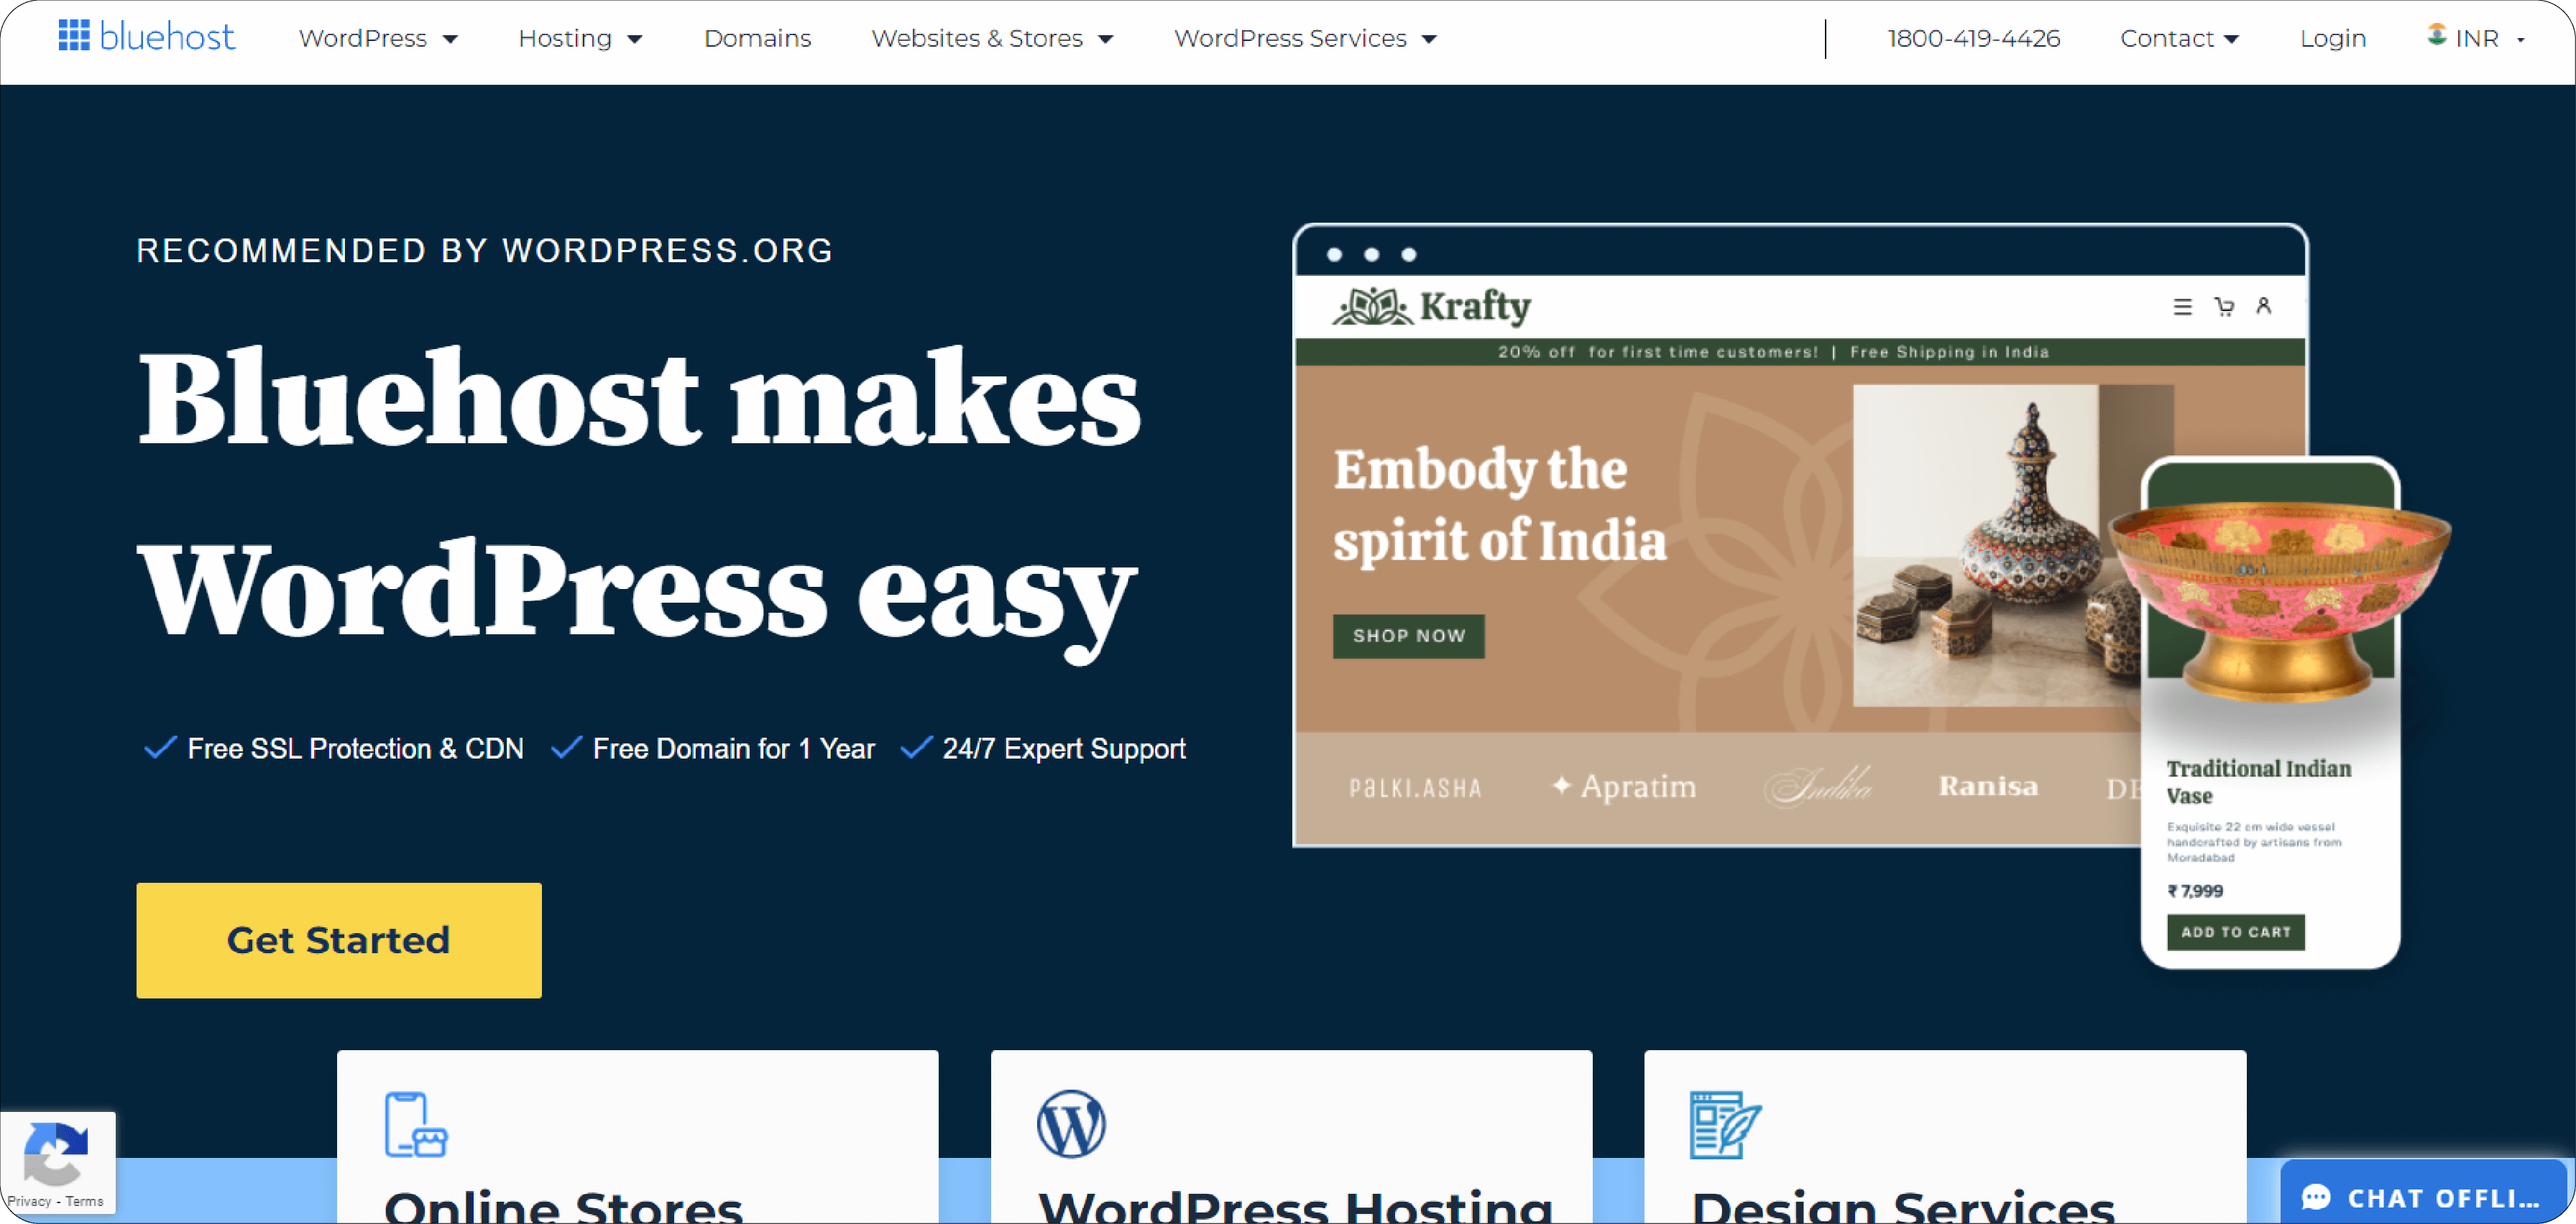Click the Traditional Indian Vase title
The height and width of the screenshot is (1224, 2576).
[2258, 782]
